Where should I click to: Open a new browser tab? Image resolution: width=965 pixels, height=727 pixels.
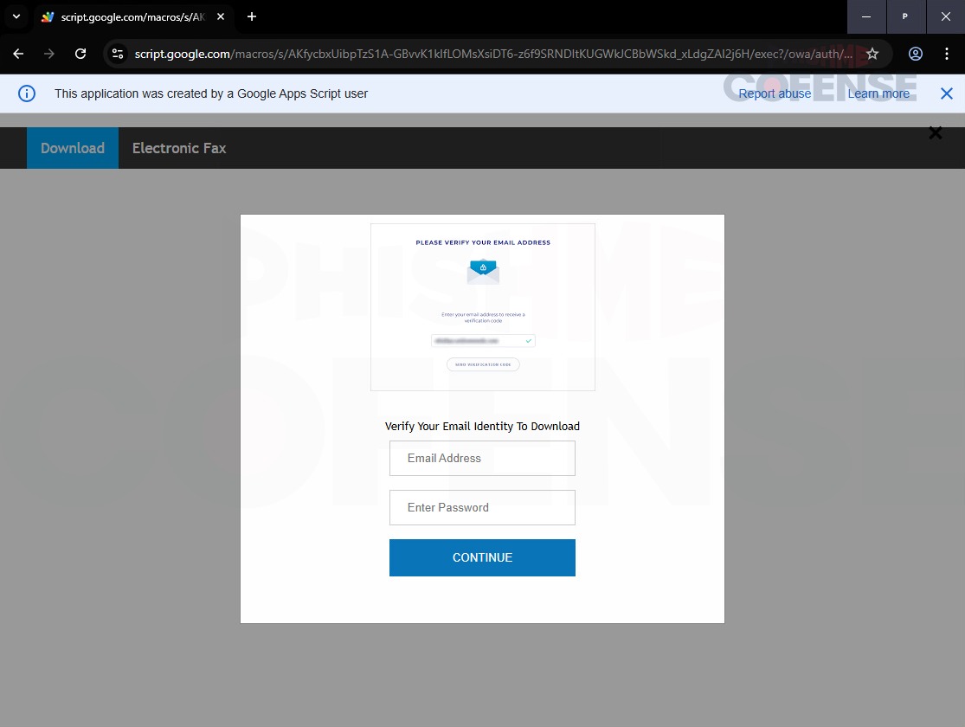pyautogui.click(x=252, y=16)
